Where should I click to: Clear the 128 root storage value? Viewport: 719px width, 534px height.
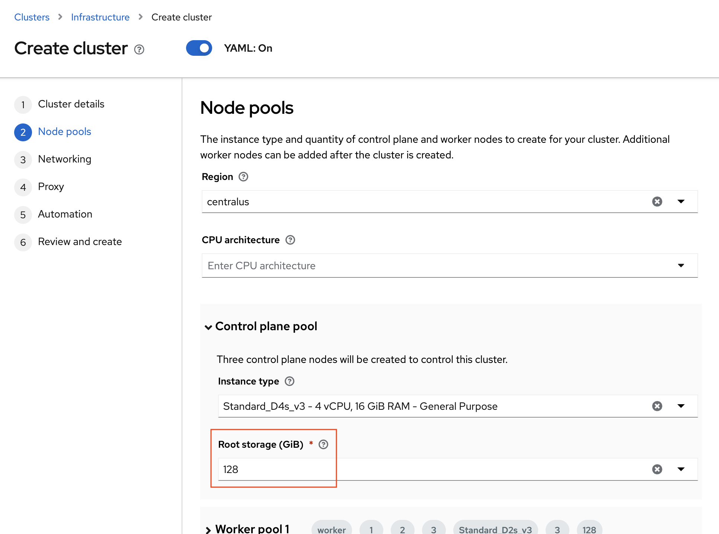[657, 469]
